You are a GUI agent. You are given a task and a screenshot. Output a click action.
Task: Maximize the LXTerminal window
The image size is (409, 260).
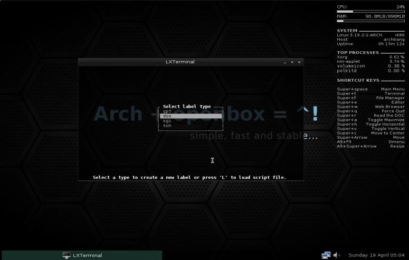pos(292,62)
